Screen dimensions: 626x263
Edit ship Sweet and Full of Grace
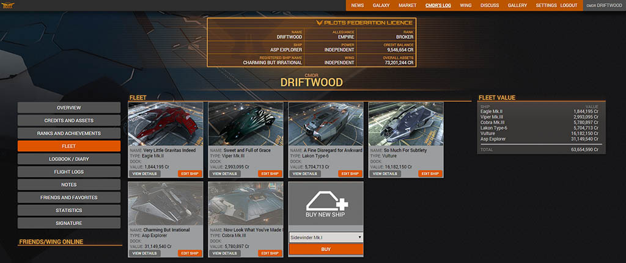point(270,174)
